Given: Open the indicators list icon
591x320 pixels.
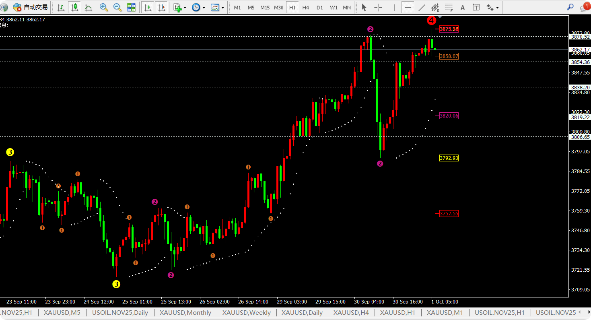Looking at the screenshot, I should (177, 7).
